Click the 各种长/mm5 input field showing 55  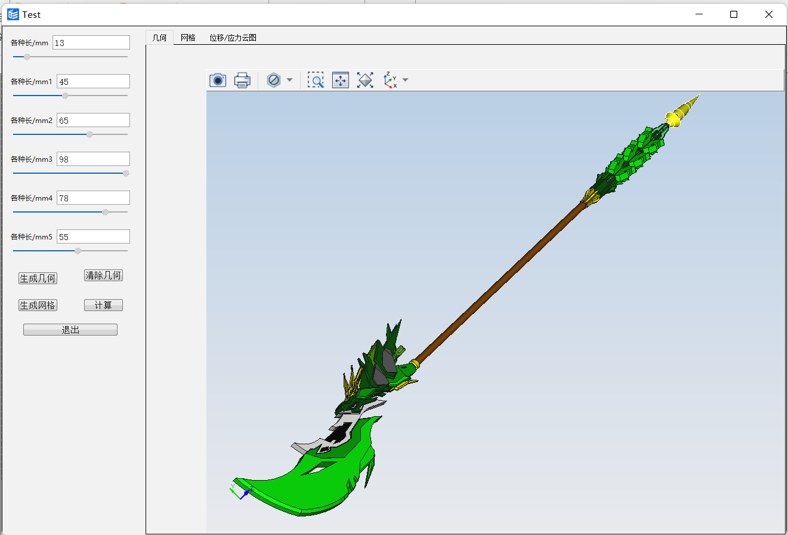[93, 236]
